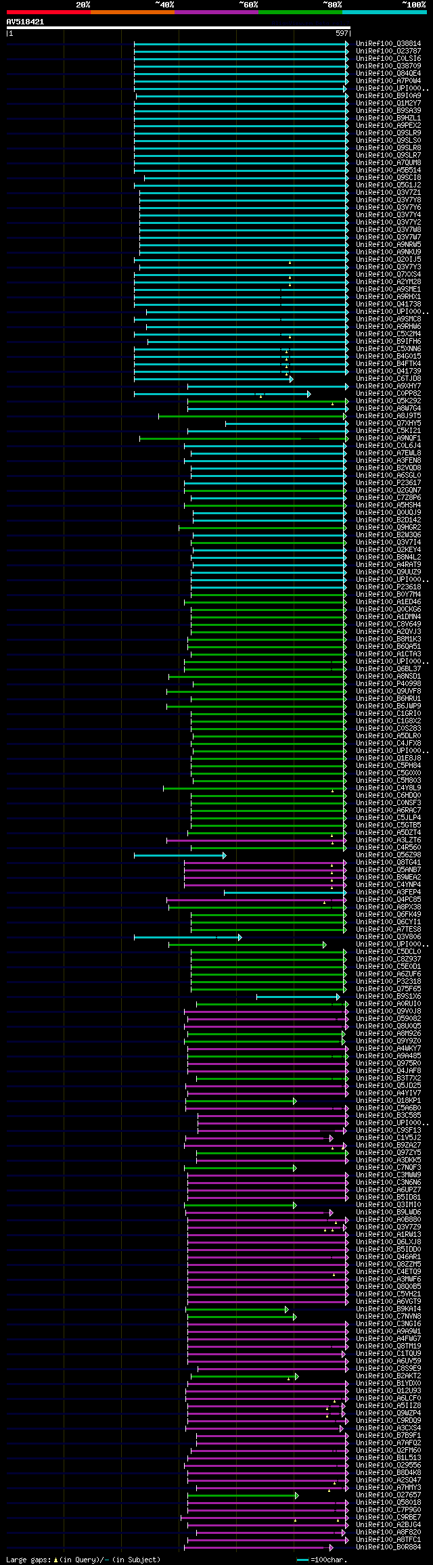433x1565 pixels.
Task: Open hit label UniRef100_A3FEP4
Action: (x=388, y=892)
